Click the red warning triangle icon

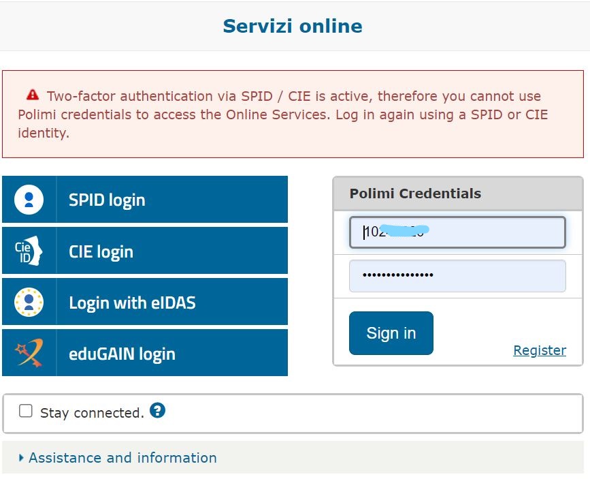pos(33,95)
